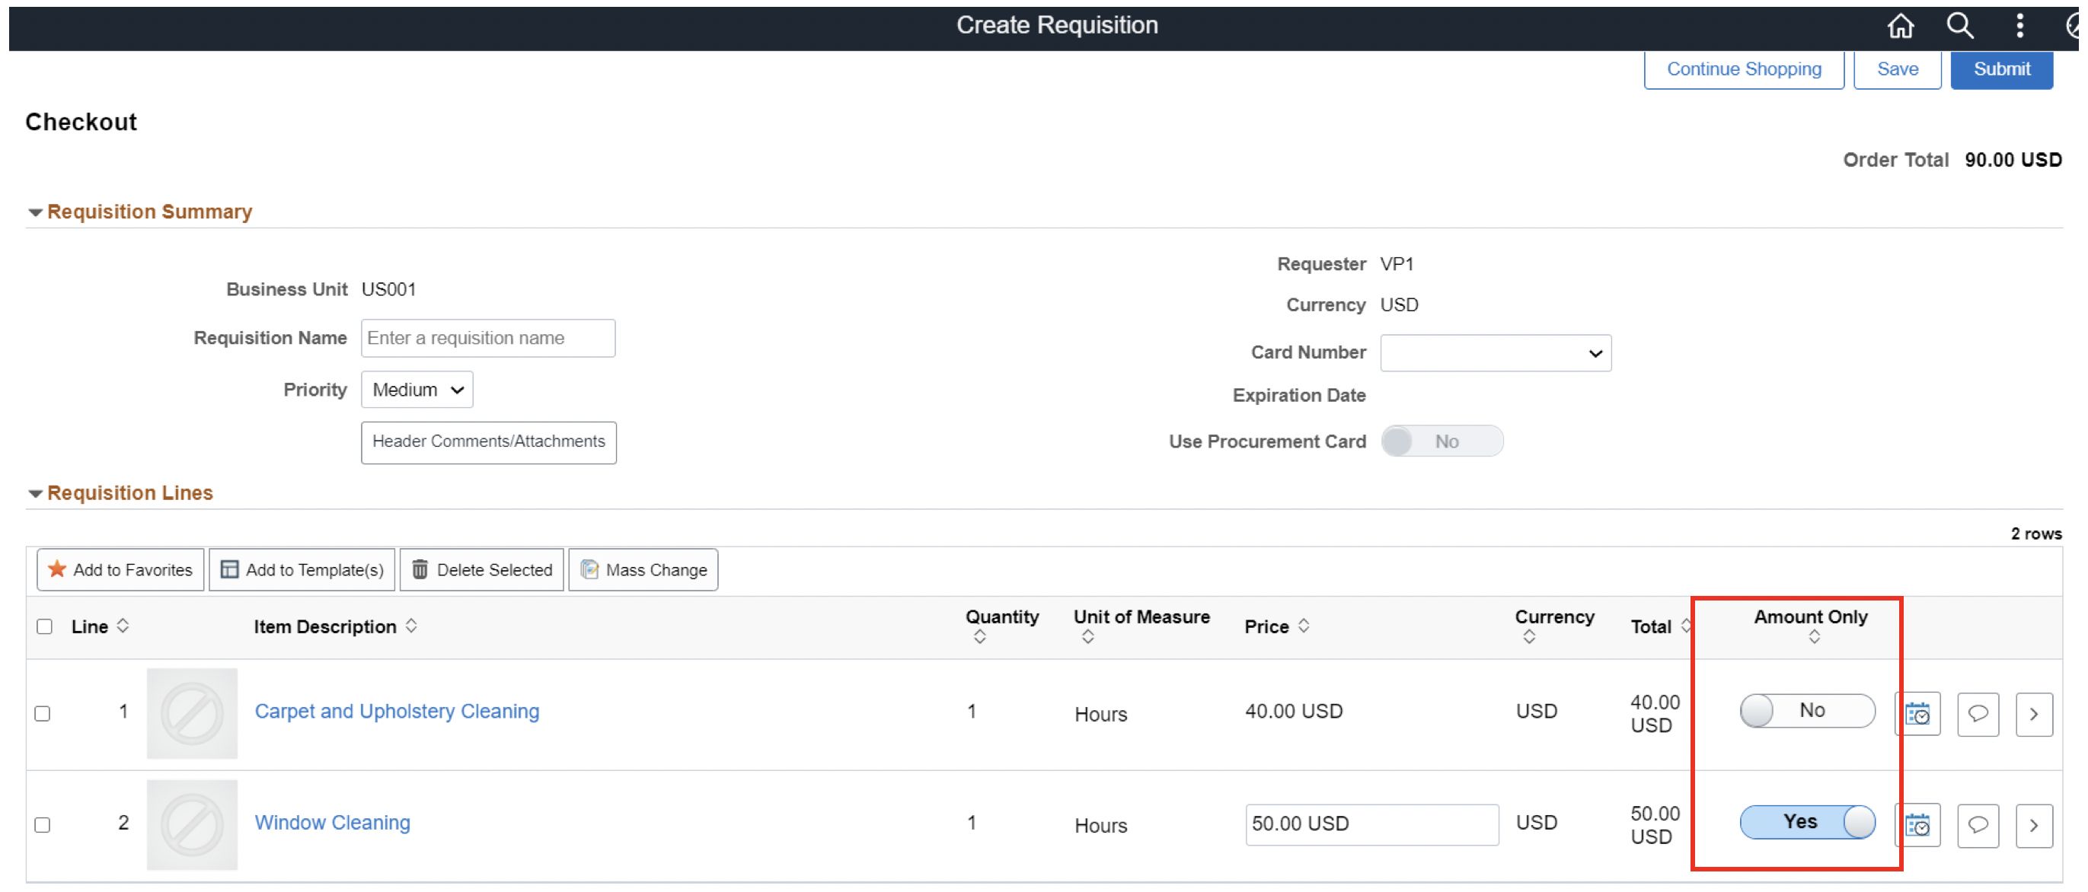Open the Card Number dropdown
Image resolution: width=2088 pixels, height=892 pixels.
pos(1495,353)
